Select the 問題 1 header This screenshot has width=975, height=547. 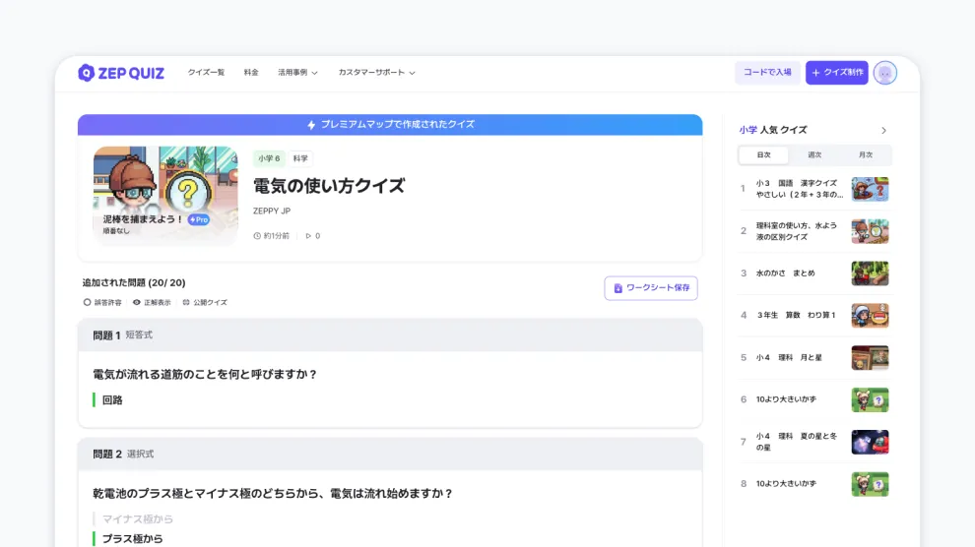tap(390, 335)
